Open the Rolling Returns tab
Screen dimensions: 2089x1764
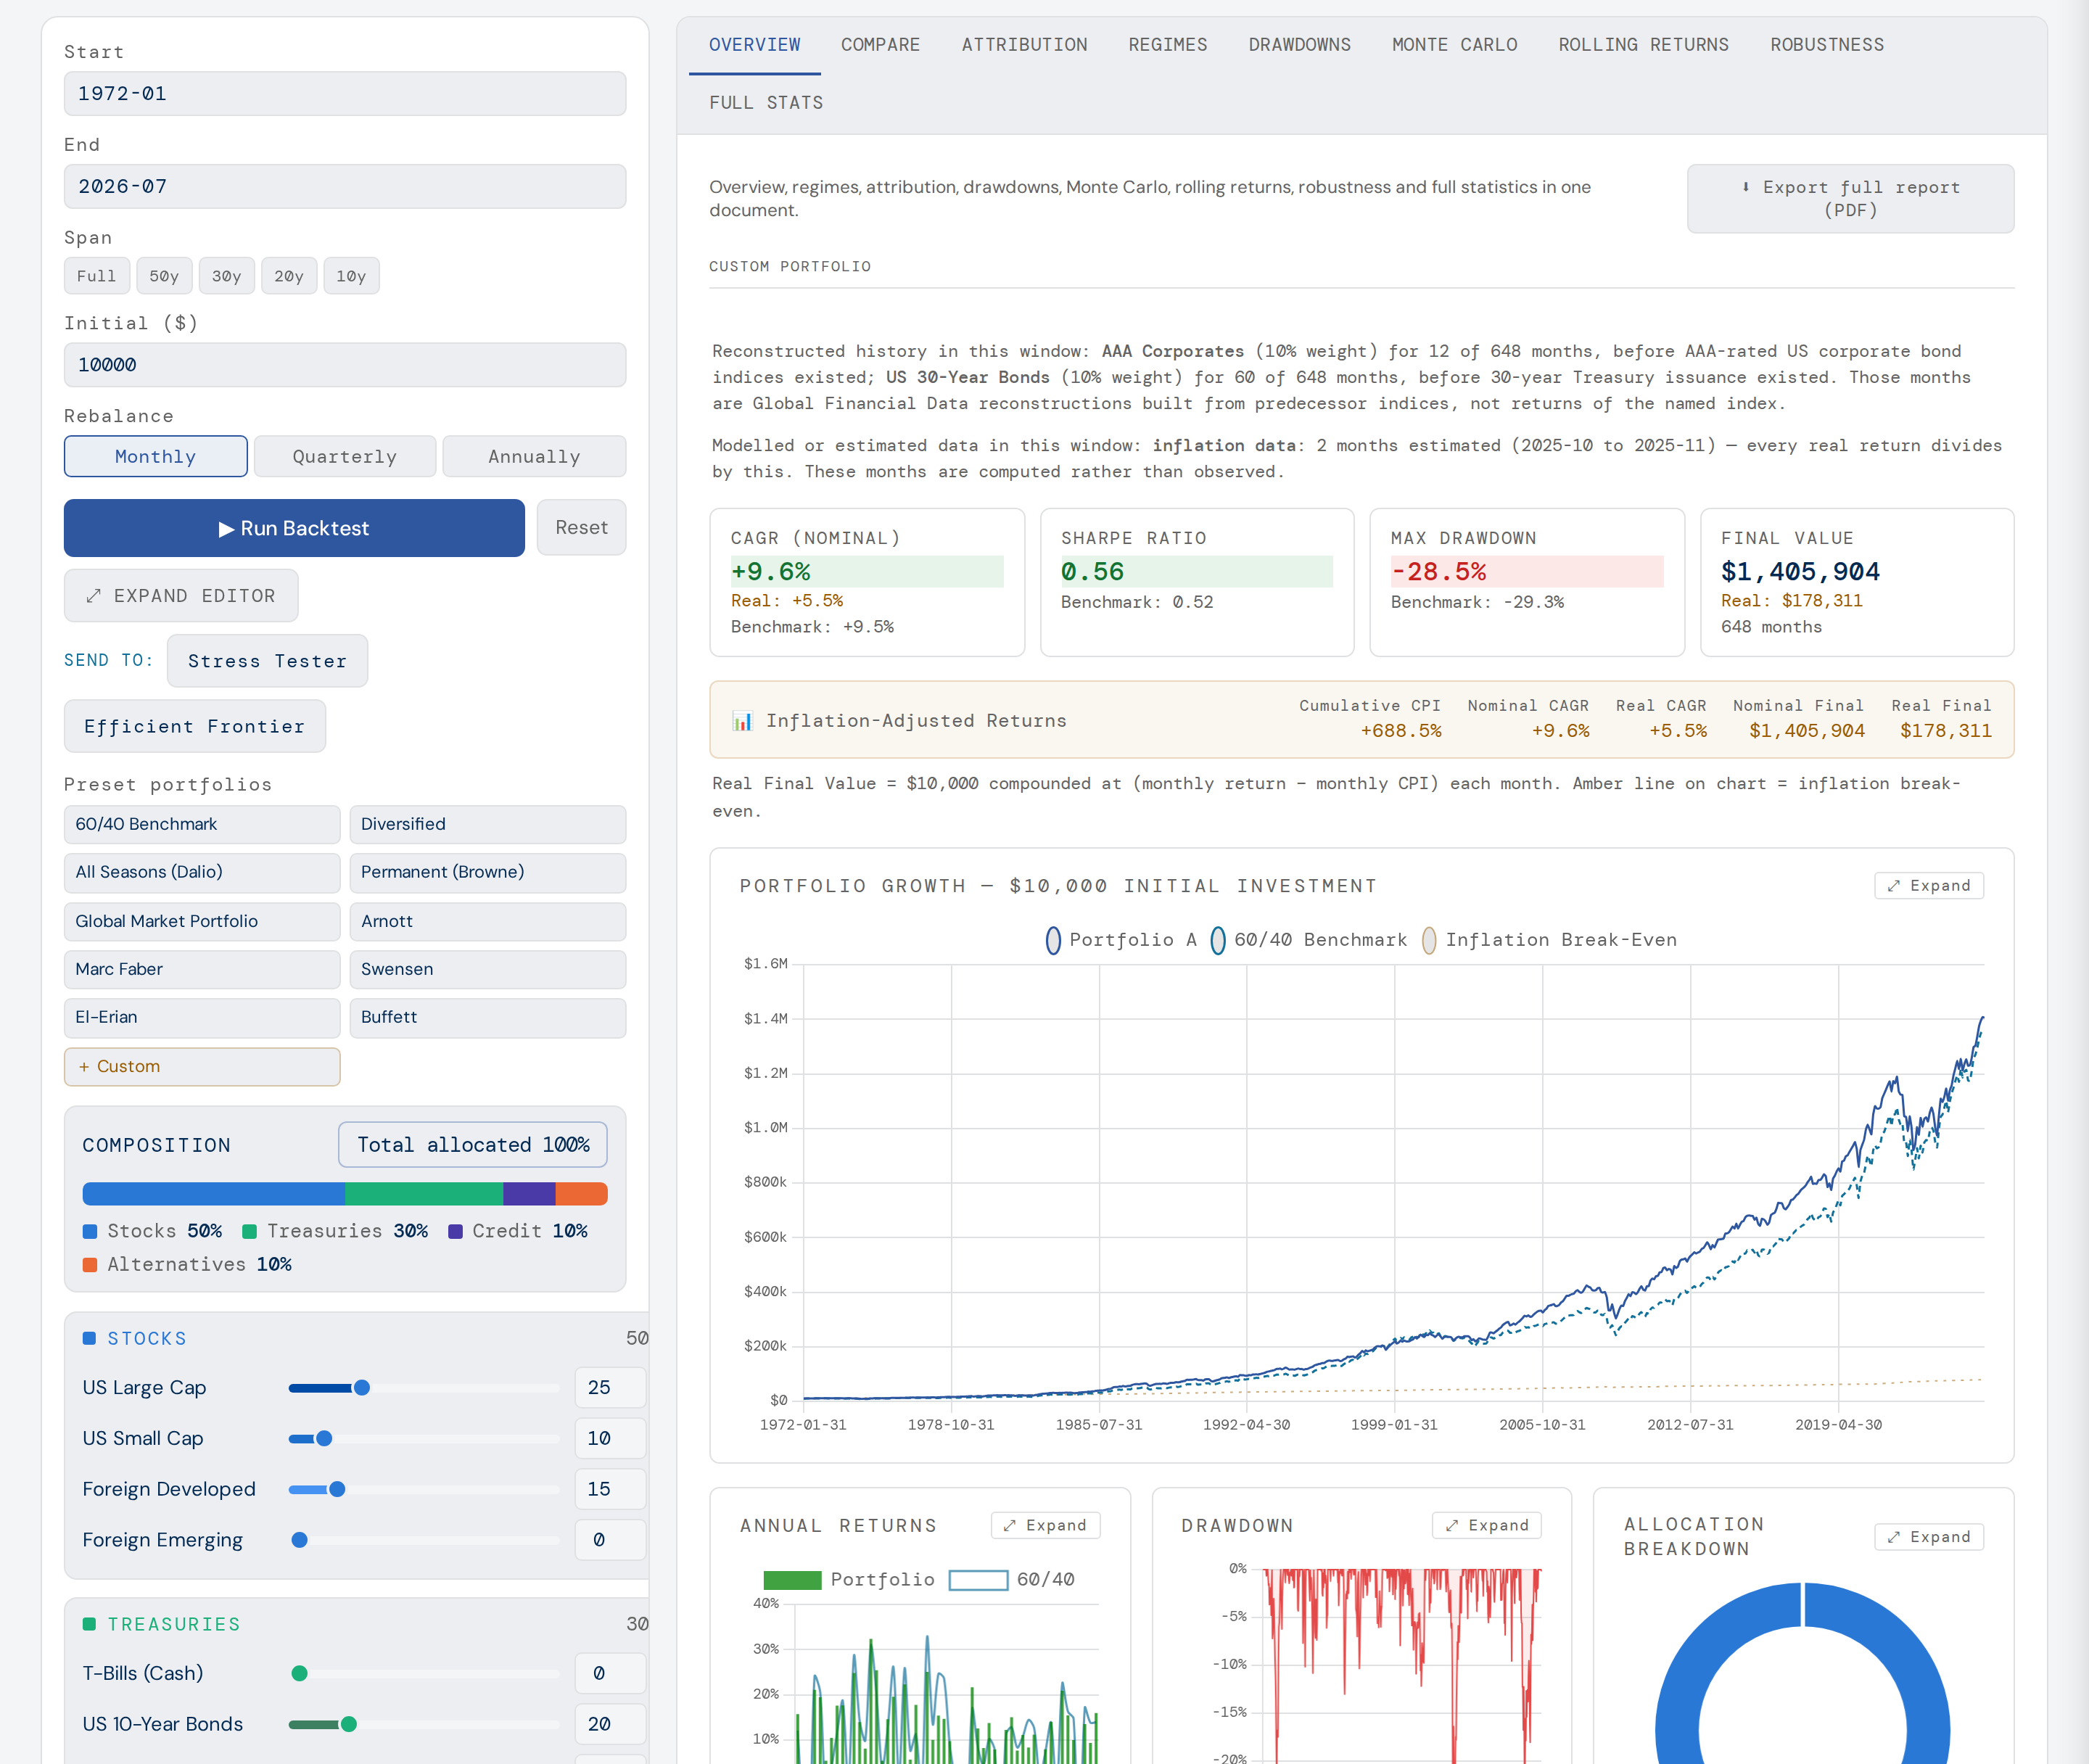click(x=1644, y=45)
